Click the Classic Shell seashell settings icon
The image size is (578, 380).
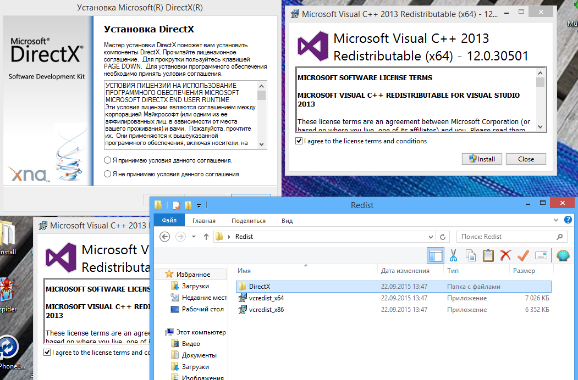point(563,255)
